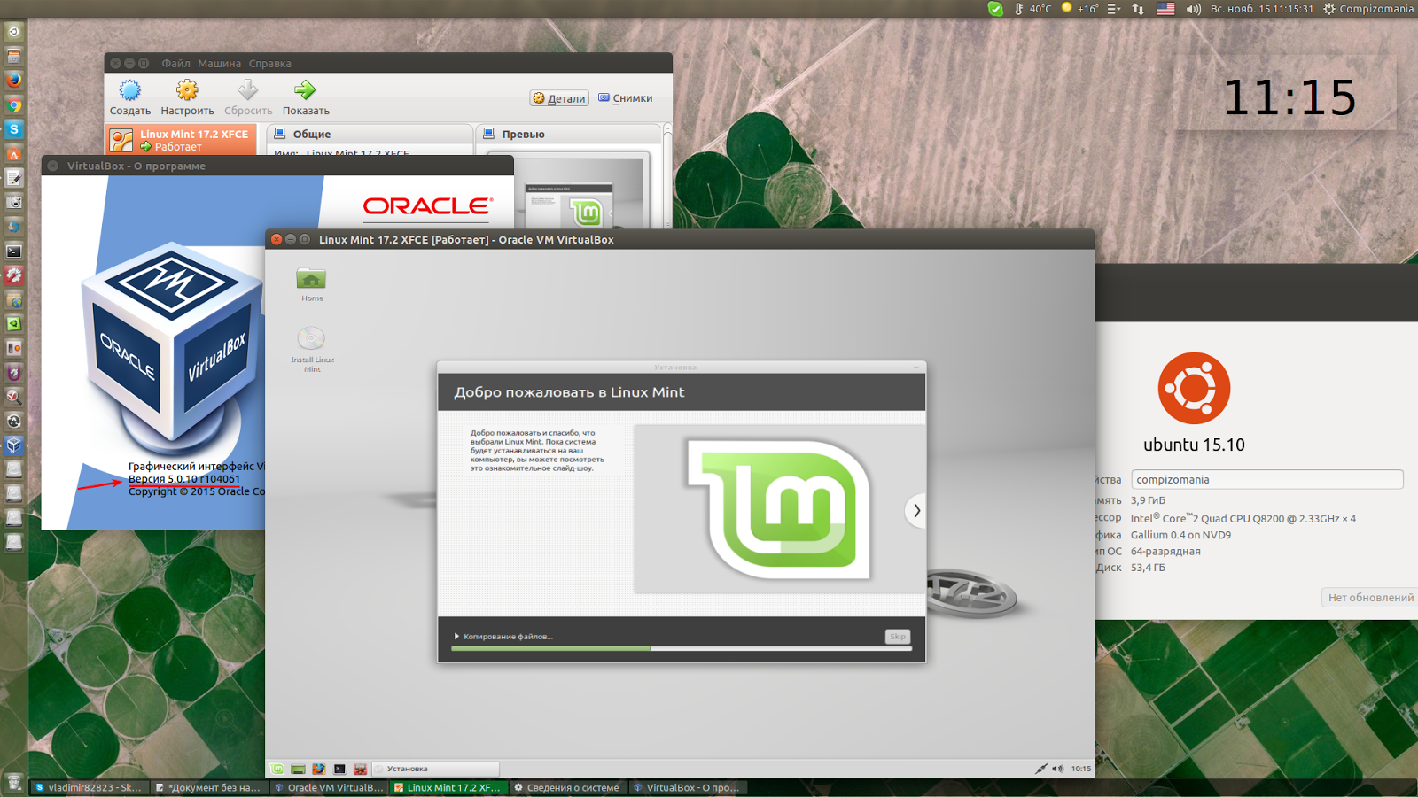Switch to the Oracle VM VirtualBox taskbar window
This screenshot has height=797, width=1418.
coord(329,787)
